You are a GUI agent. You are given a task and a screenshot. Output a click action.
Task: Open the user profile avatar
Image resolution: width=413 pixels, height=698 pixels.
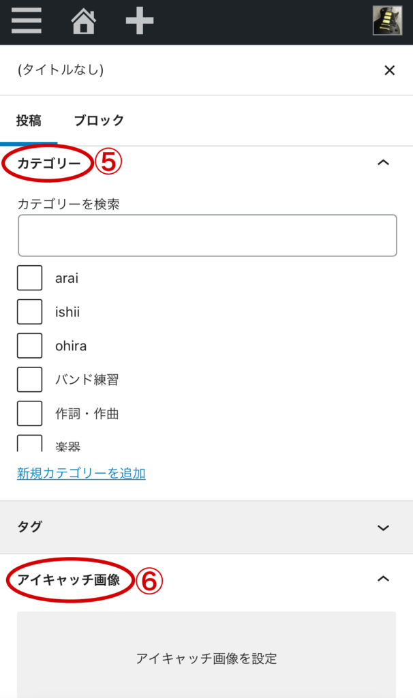pos(386,20)
